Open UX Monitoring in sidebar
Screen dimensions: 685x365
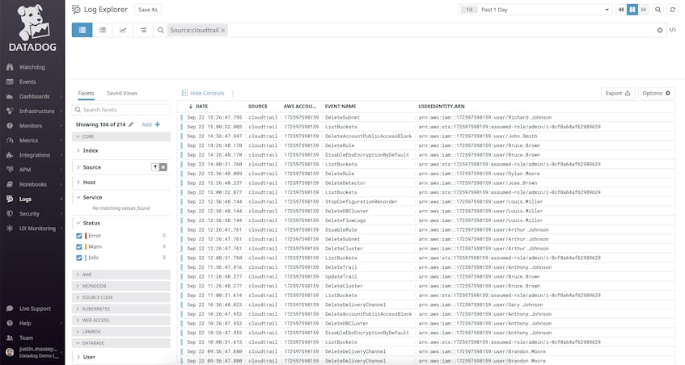tap(37, 229)
